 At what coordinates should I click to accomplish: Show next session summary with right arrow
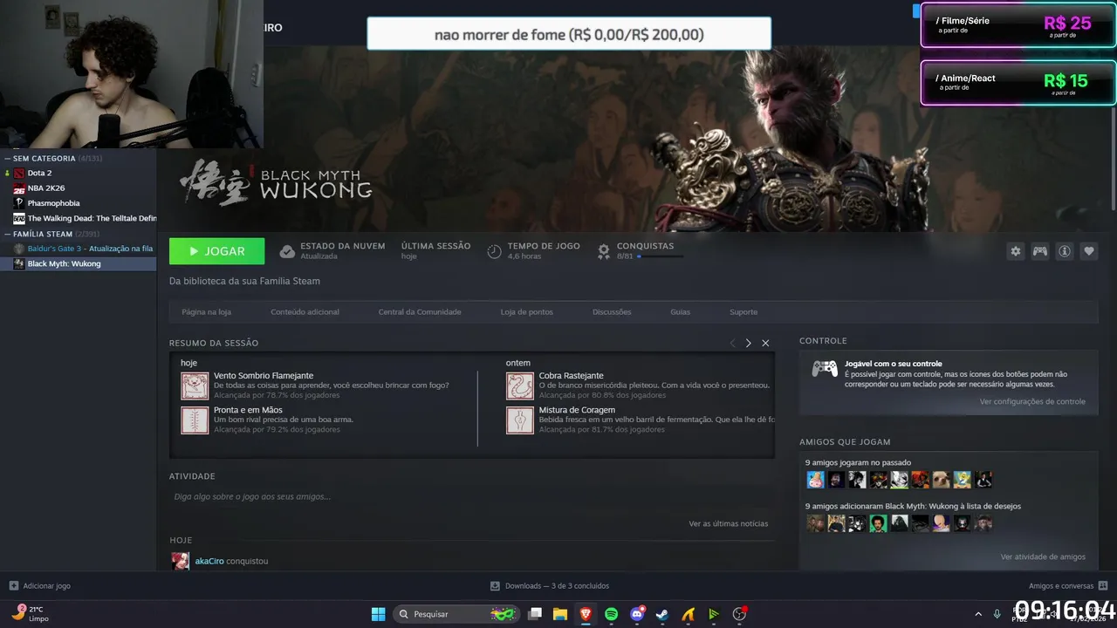point(748,343)
